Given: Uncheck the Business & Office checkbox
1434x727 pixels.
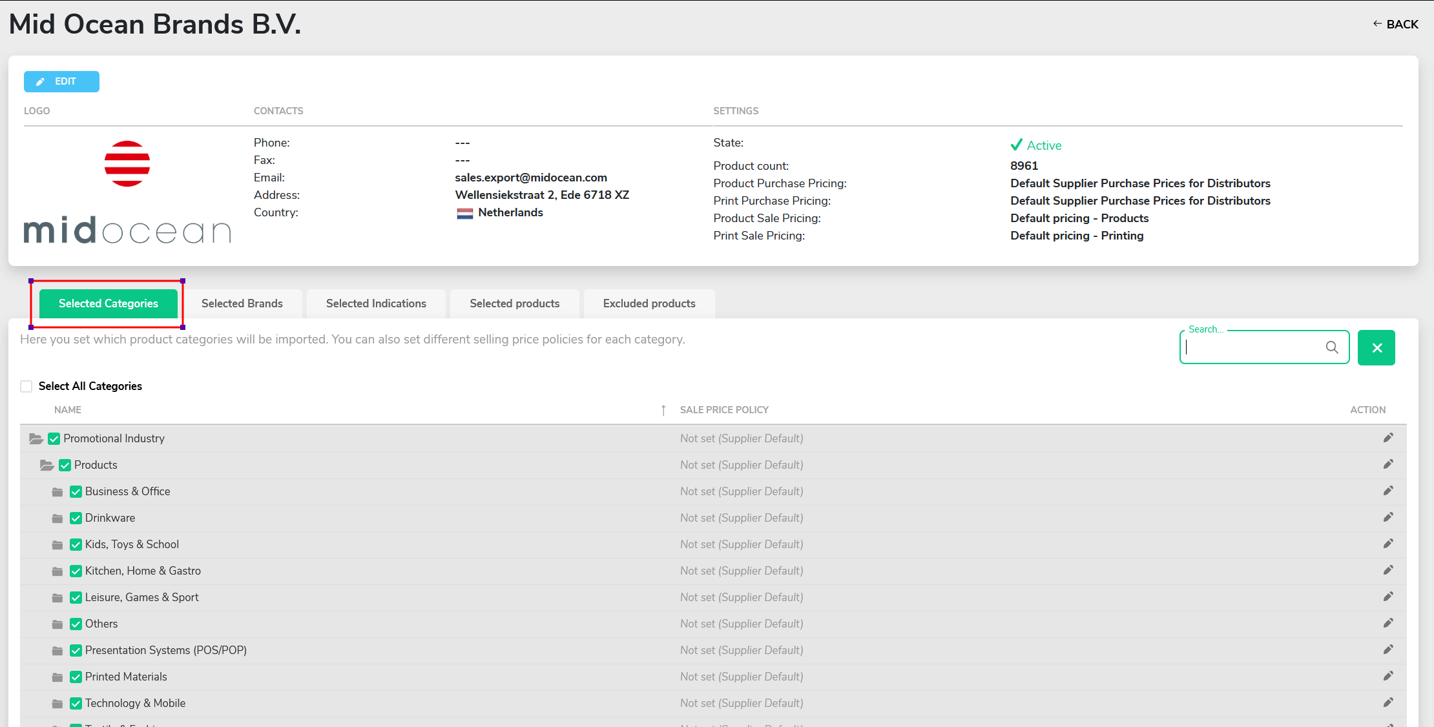Looking at the screenshot, I should pos(76,492).
